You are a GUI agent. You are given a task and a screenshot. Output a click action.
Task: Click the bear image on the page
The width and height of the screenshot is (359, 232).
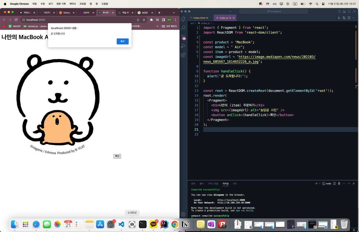pyautogui.click(x=58, y=104)
